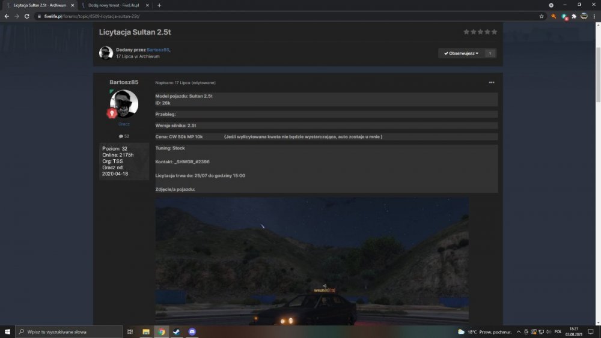This screenshot has height=338, width=601.
Task: Open the Chrome profile avatar
Action: click(584, 16)
